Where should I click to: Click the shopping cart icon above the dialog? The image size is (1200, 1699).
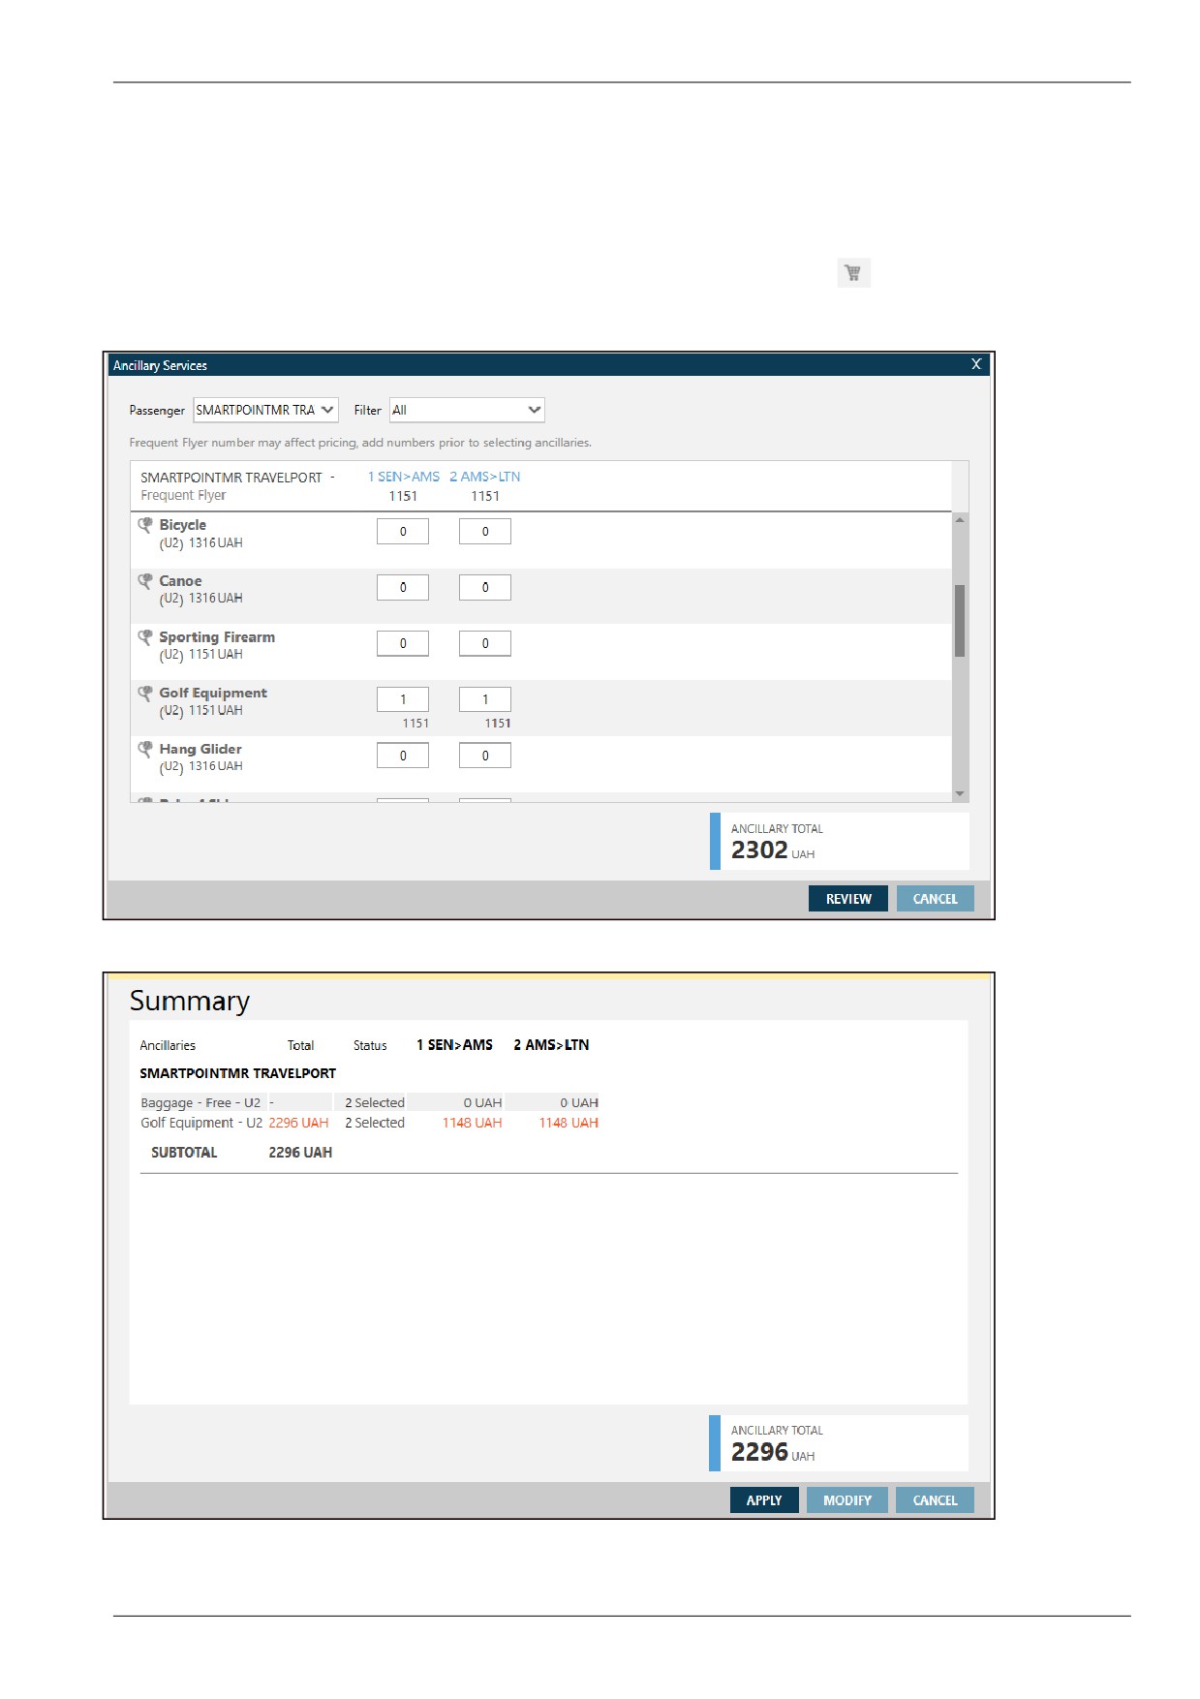pyautogui.click(x=853, y=273)
